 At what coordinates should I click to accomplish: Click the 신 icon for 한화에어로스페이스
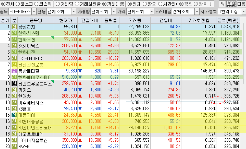(x=14, y=77)
